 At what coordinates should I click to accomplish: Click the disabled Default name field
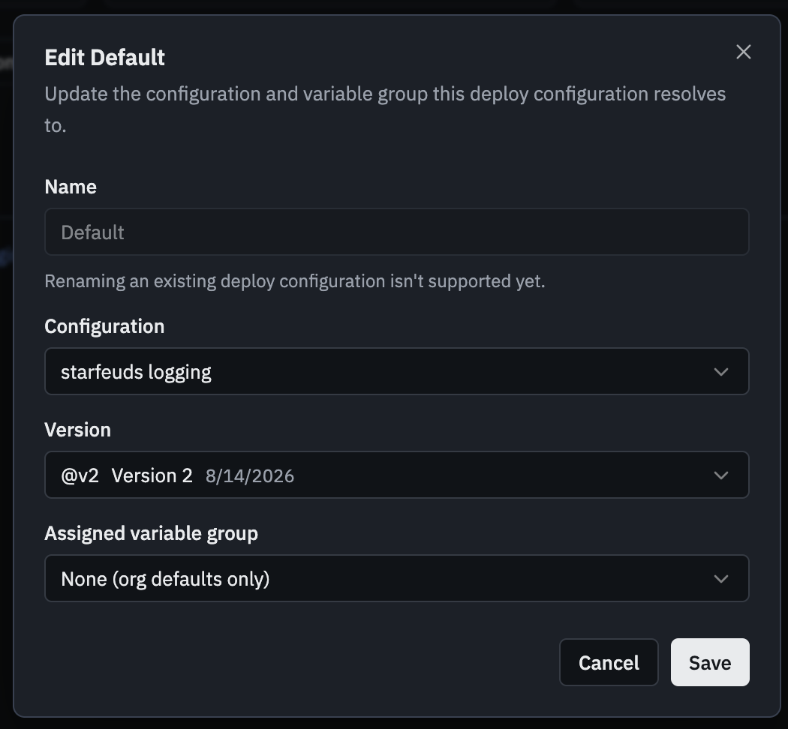[396, 232]
